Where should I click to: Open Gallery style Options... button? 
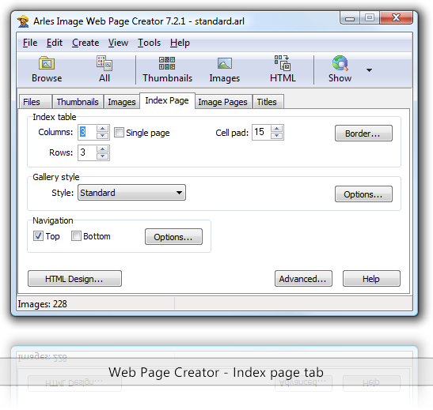click(363, 194)
